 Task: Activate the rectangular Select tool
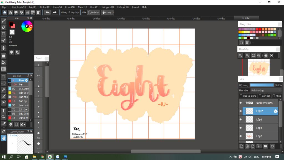tap(4, 77)
